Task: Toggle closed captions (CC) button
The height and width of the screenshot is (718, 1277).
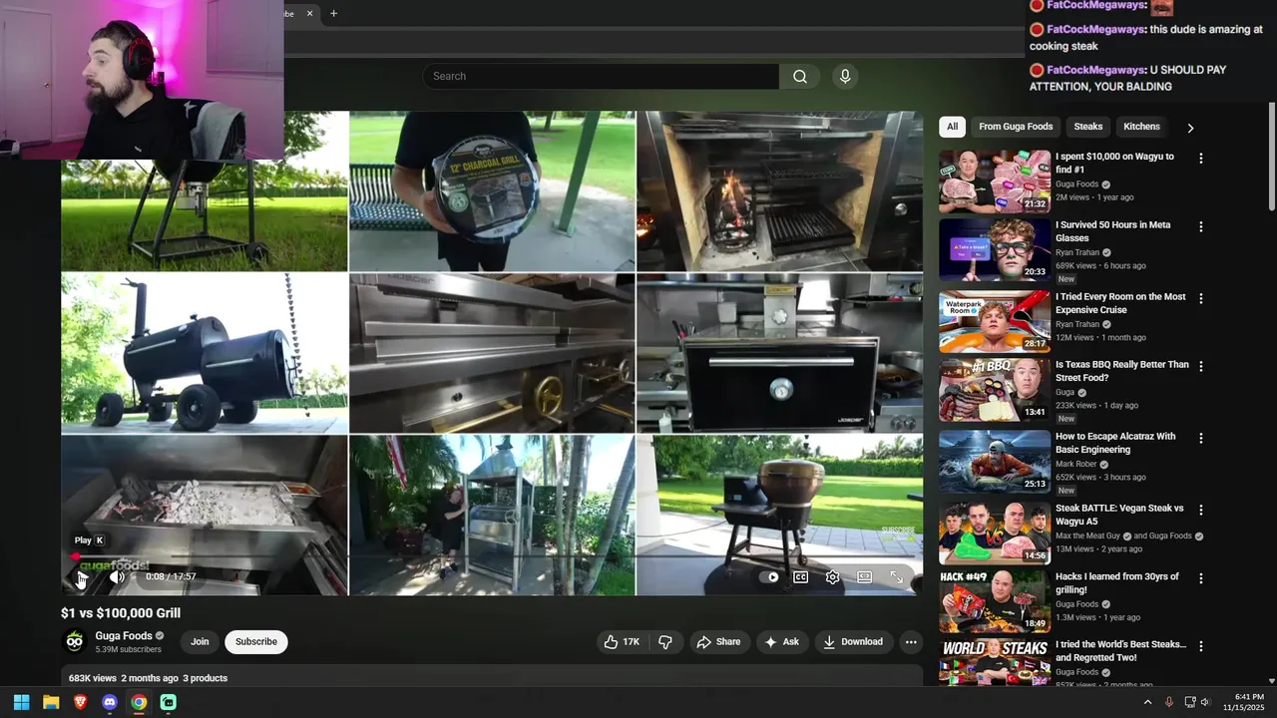Action: pos(800,577)
